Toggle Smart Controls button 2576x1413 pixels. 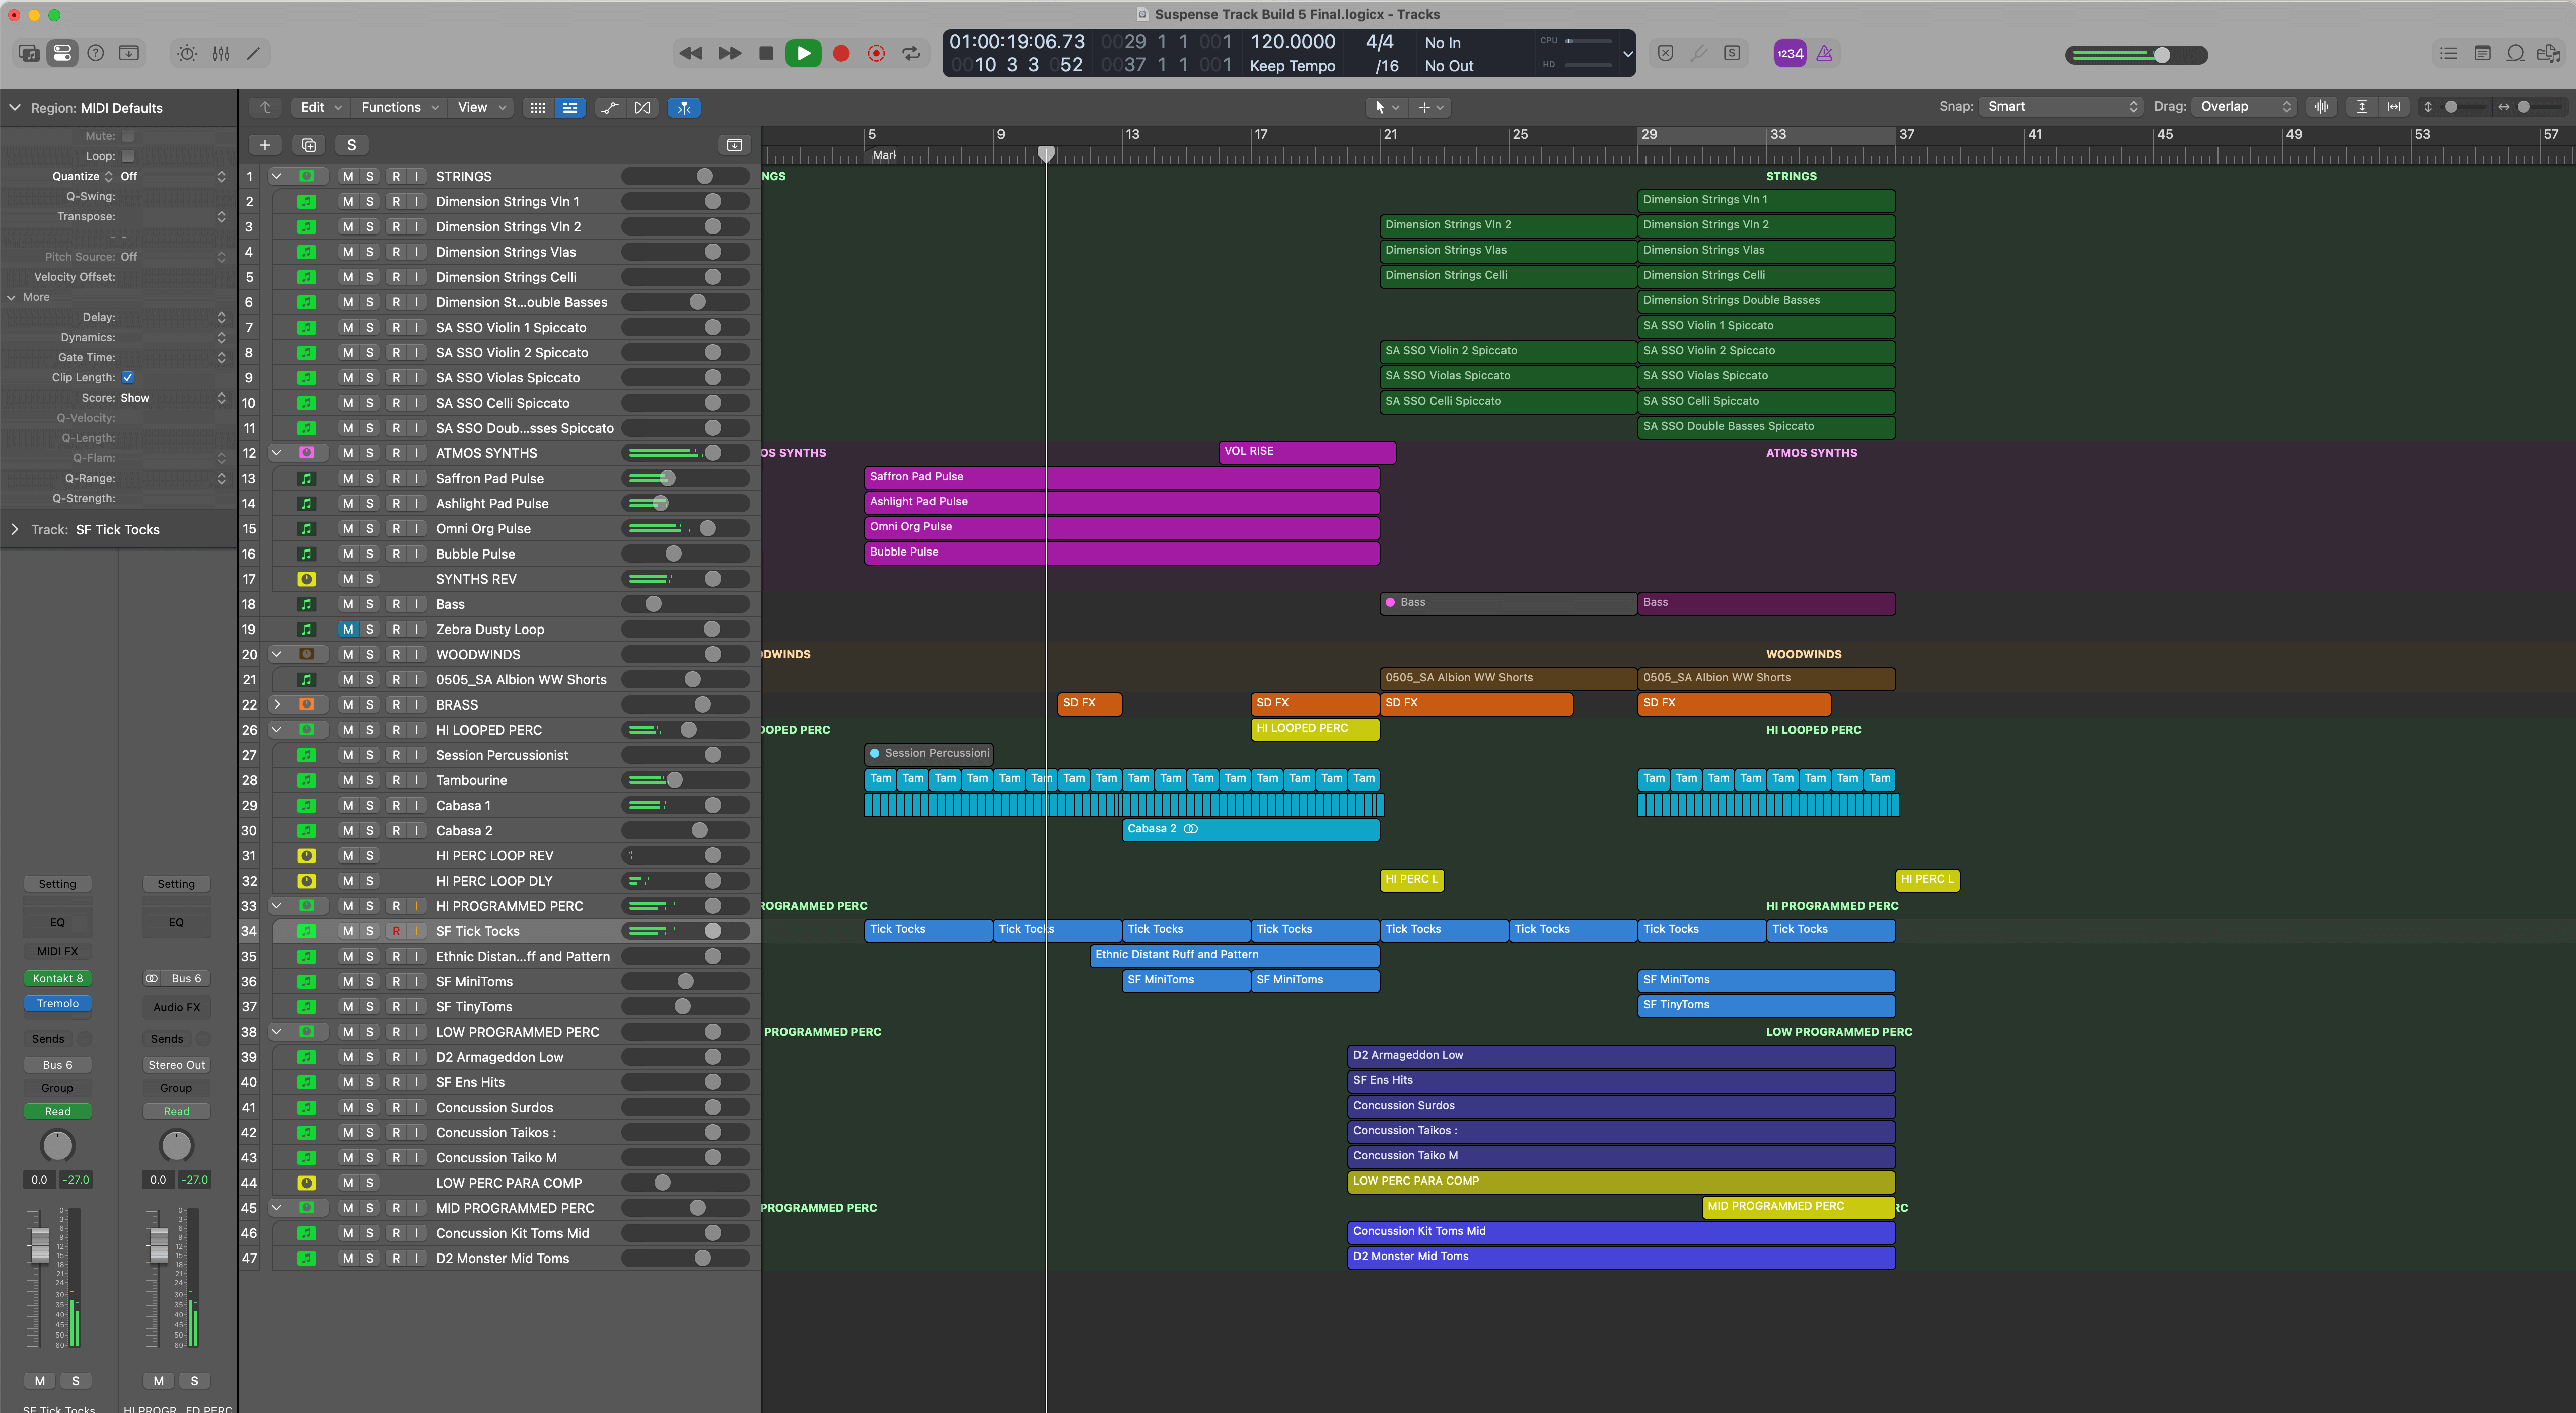[x=187, y=54]
